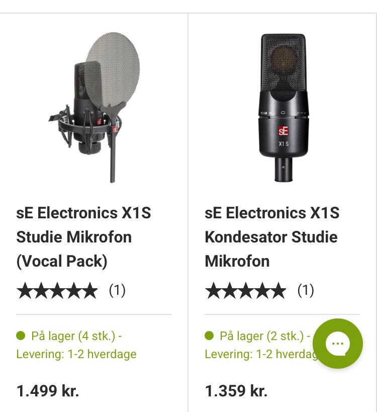Click the green stock dot for Vocal Pack
The width and height of the screenshot is (377, 412).
[21, 336]
